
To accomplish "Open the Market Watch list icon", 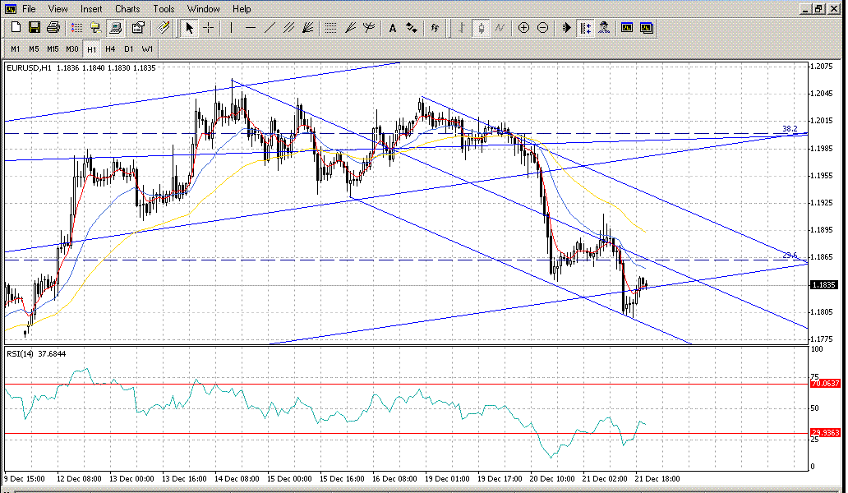I will [76, 28].
